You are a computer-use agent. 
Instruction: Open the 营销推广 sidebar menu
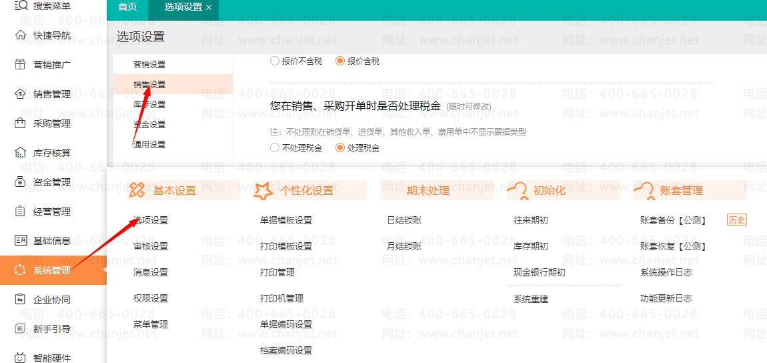click(52, 65)
